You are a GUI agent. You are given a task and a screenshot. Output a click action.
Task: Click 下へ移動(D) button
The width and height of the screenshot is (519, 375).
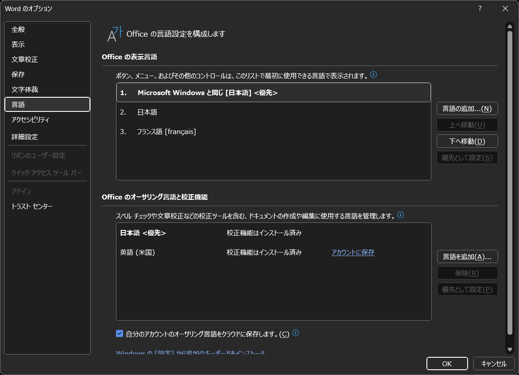(467, 141)
